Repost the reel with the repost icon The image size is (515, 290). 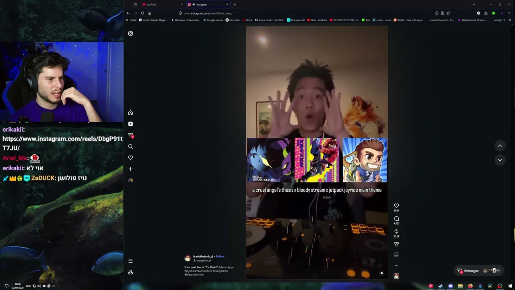(x=396, y=232)
